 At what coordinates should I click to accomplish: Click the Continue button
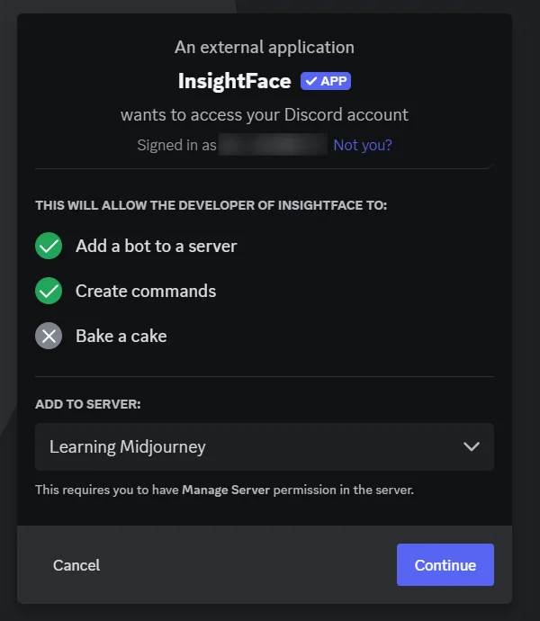tap(445, 565)
